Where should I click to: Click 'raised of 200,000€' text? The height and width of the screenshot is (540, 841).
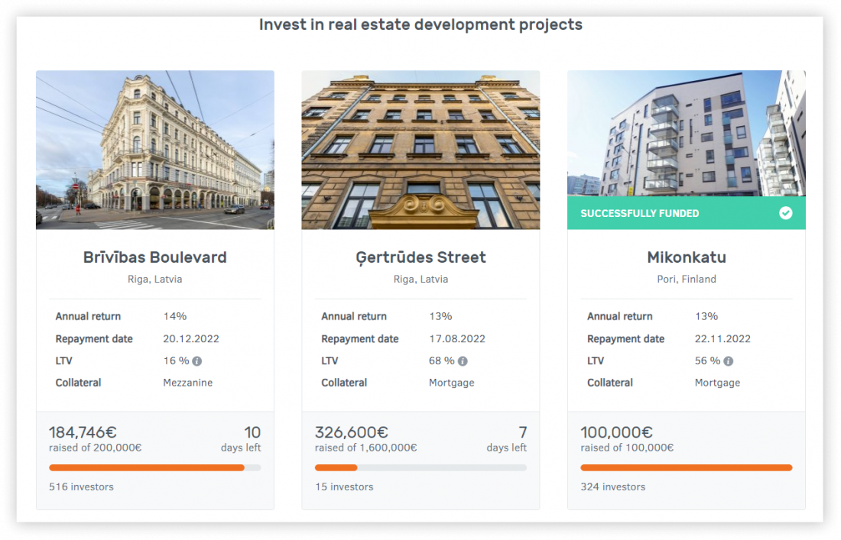[96, 448]
